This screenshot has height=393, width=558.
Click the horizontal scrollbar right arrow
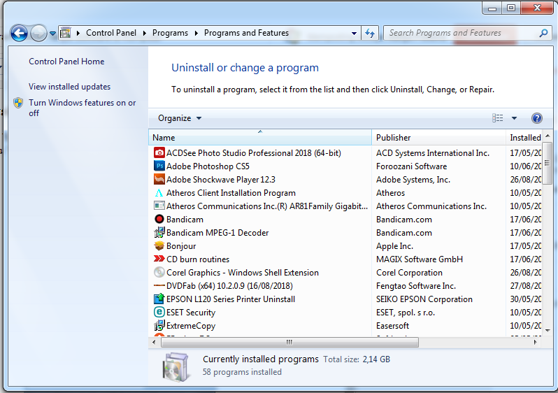click(535, 343)
